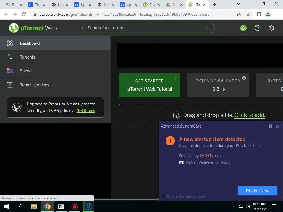This screenshot has height=212, width=283.
Task: Close the active µTorrent tab
Action: 204,5
